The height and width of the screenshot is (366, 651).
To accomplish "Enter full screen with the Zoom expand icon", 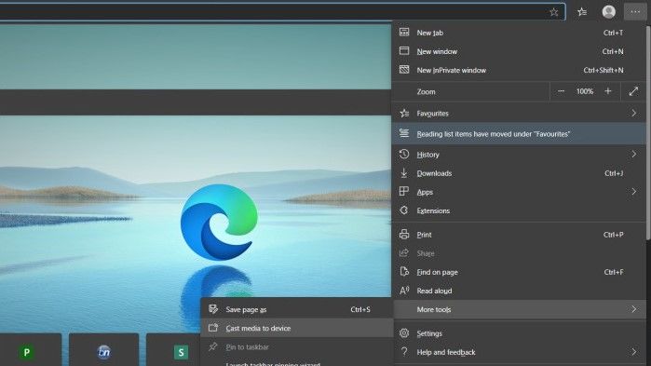I will click(x=633, y=91).
